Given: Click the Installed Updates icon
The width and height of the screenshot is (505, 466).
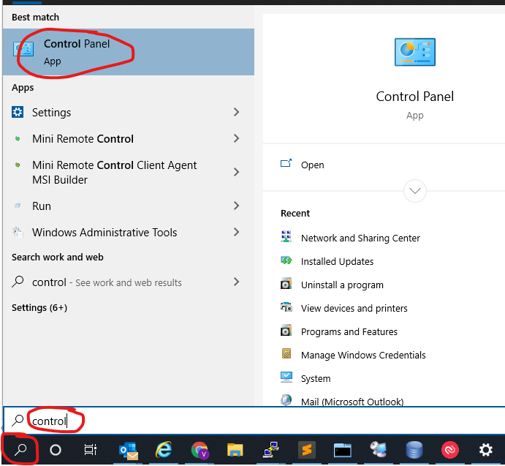Looking at the screenshot, I should 286,260.
